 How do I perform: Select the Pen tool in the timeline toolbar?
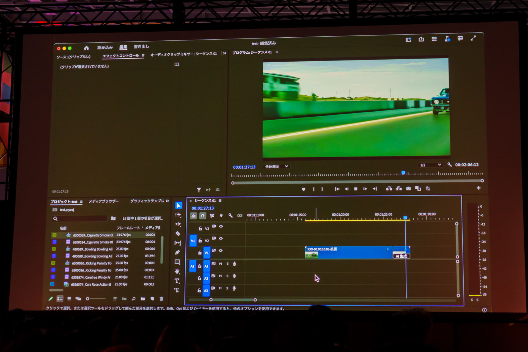(x=178, y=252)
